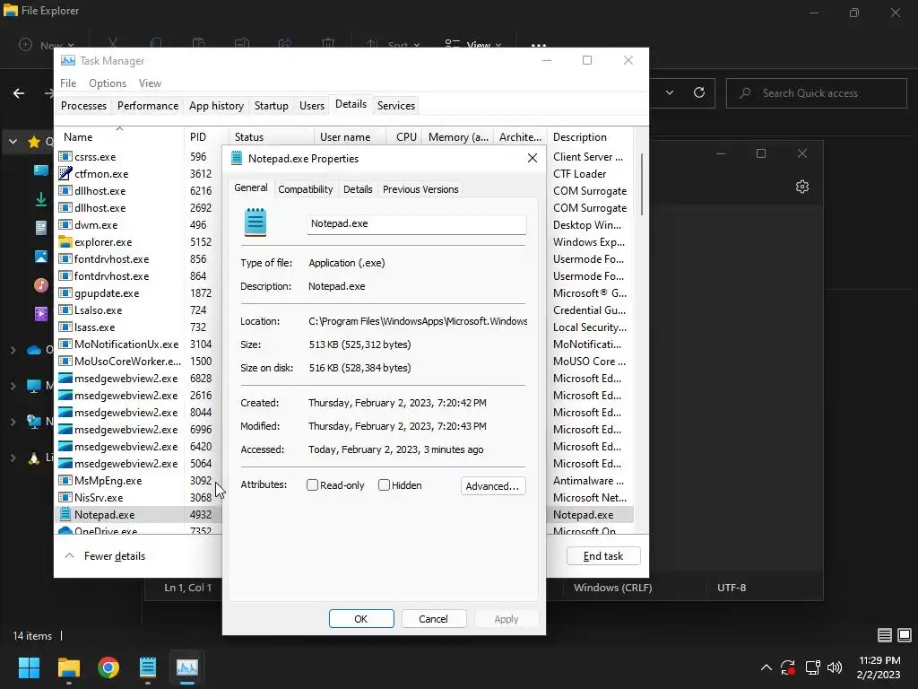This screenshot has height=689, width=918.
Task: Select csrss.exe process icon
Action: [65, 156]
